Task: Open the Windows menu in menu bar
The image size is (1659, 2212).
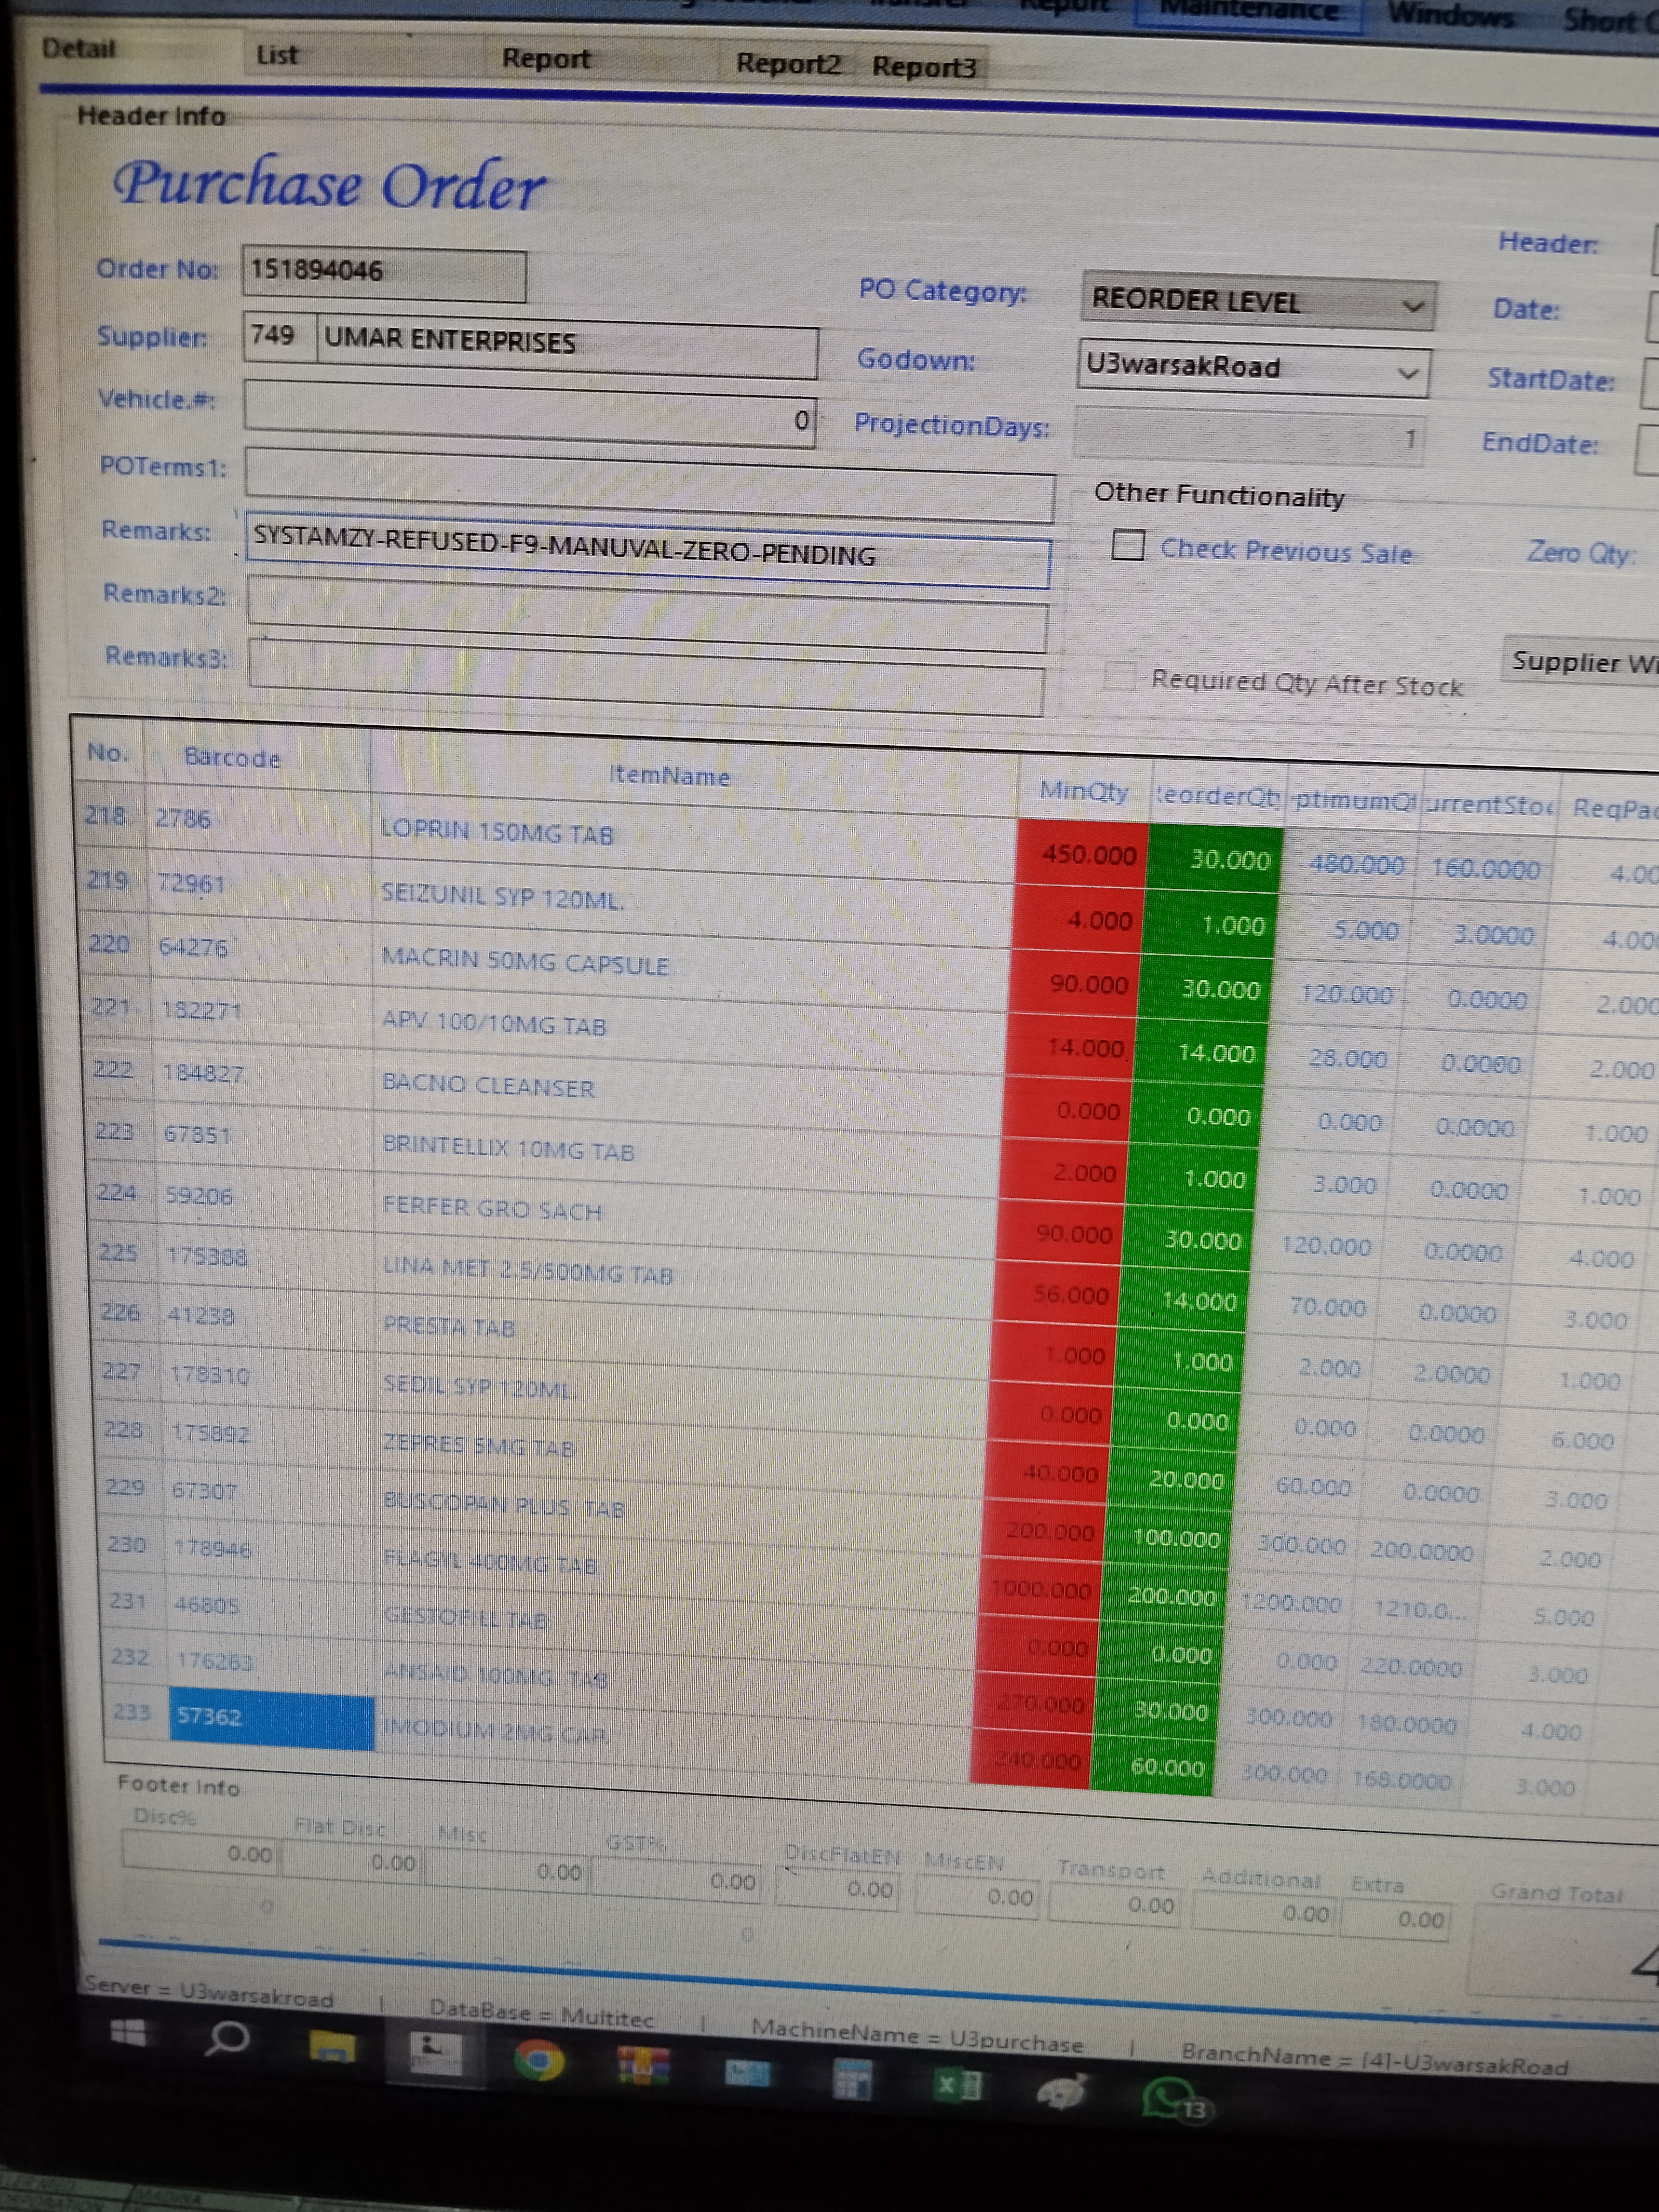Action: coord(1449,15)
